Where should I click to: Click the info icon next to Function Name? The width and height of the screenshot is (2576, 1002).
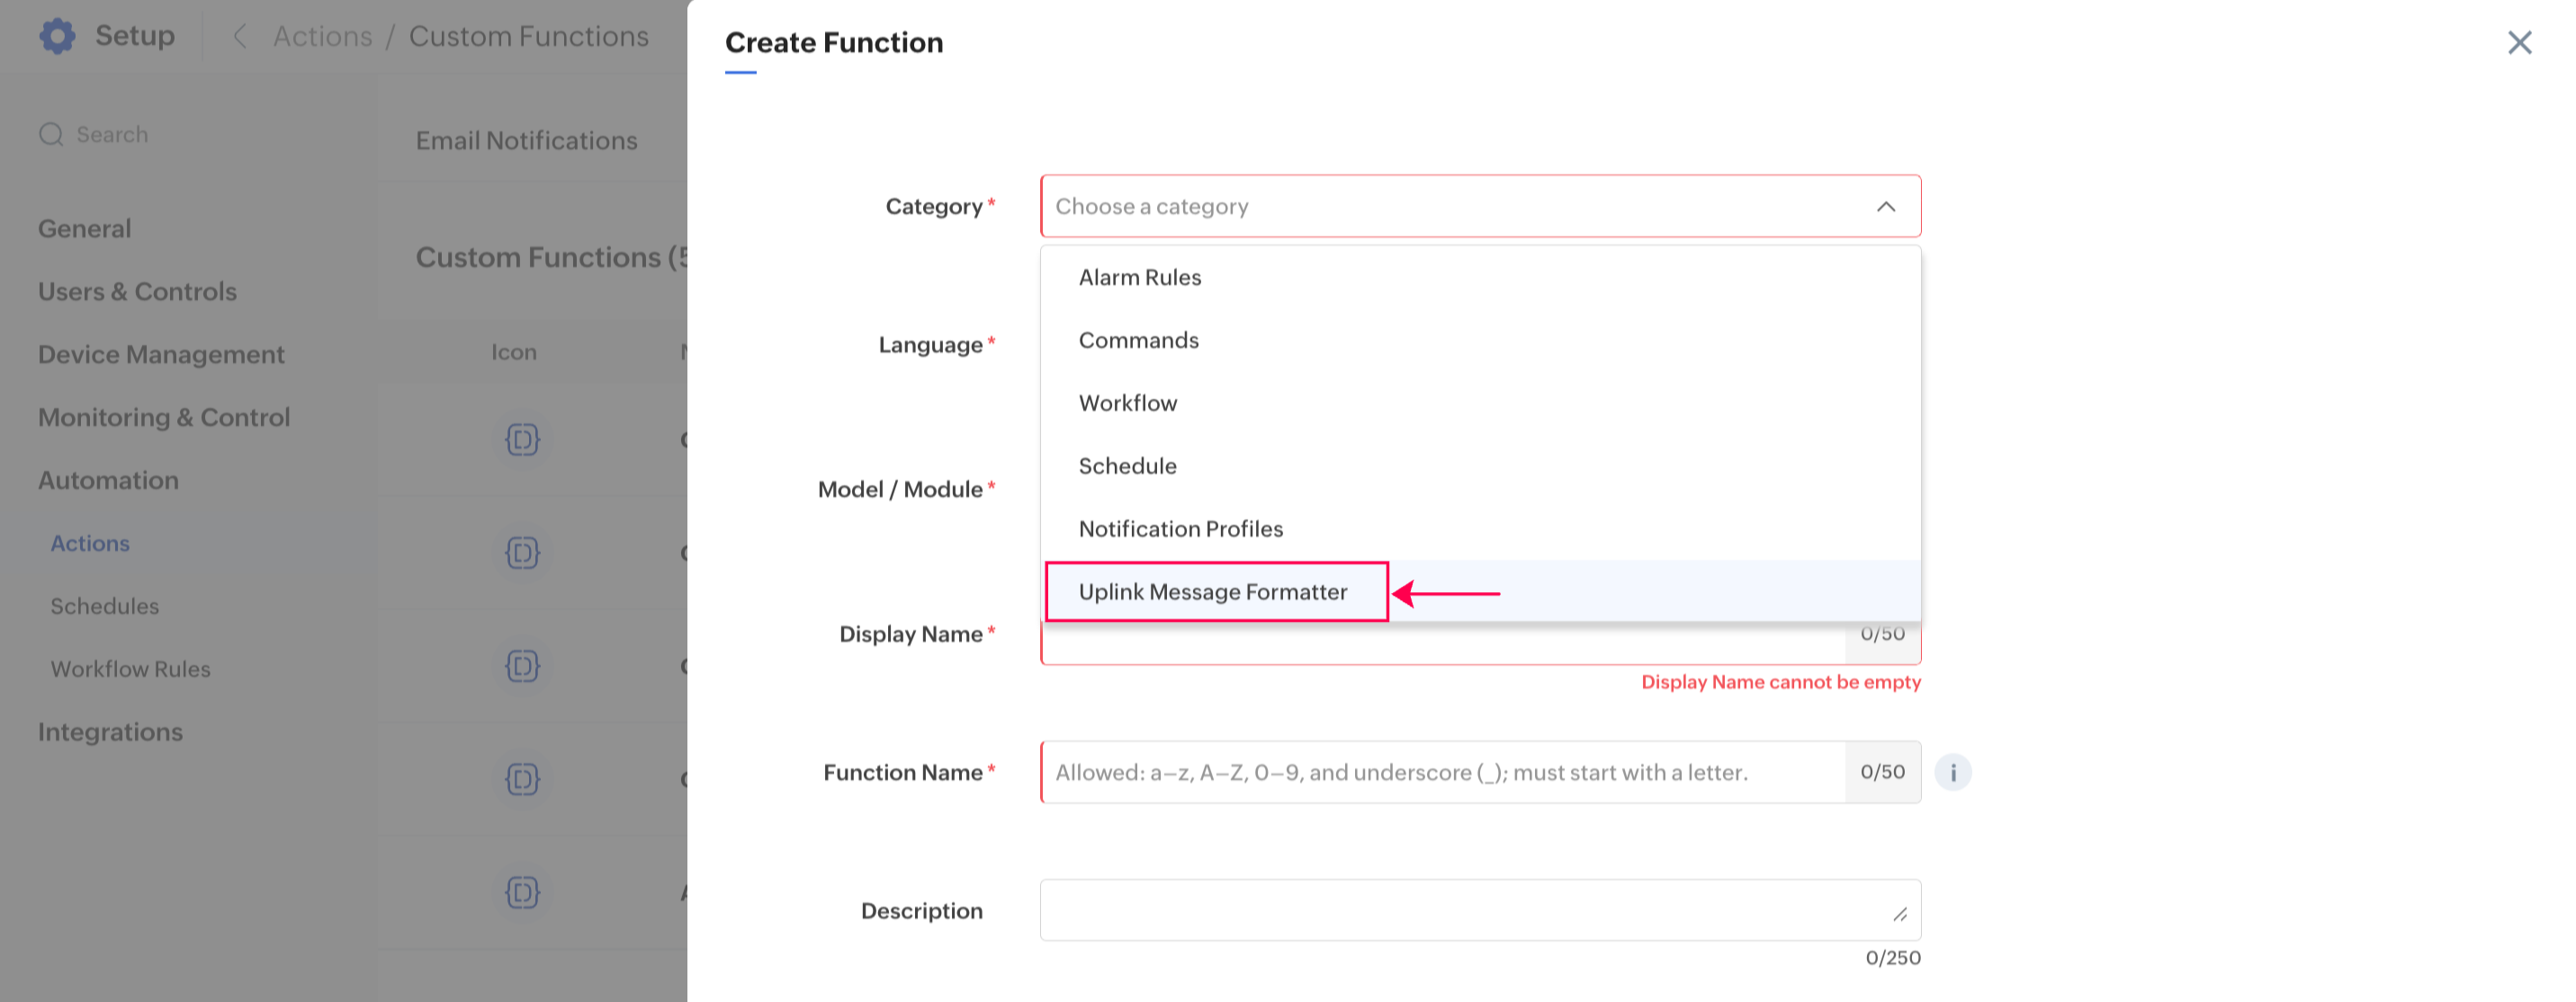coord(1952,772)
